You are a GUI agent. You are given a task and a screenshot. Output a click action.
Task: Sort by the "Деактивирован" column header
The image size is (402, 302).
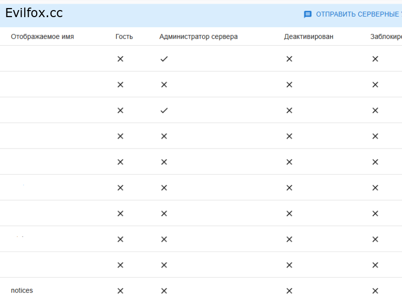click(x=309, y=37)
